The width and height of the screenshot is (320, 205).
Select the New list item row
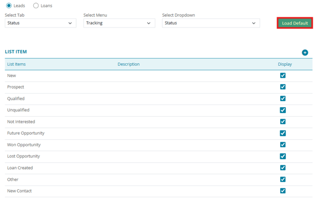click(158, 76)
